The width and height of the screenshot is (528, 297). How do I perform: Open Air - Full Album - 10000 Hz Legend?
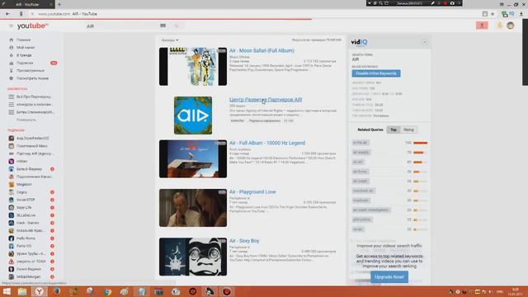[267, 143]
